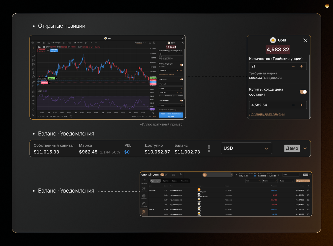
Task: Toggle the dark/light theme switch in capital.com header
Action: tap(164, 175)
